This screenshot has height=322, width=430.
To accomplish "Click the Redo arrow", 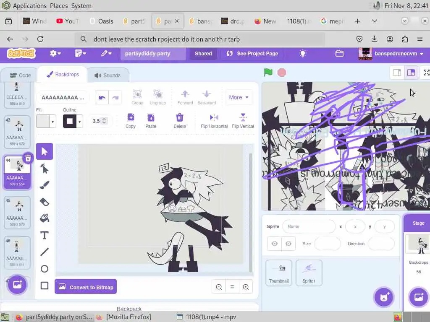I will (115, 97).
